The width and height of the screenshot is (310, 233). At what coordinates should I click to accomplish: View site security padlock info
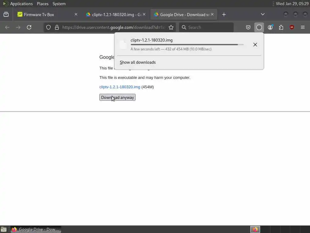(57, 27)
